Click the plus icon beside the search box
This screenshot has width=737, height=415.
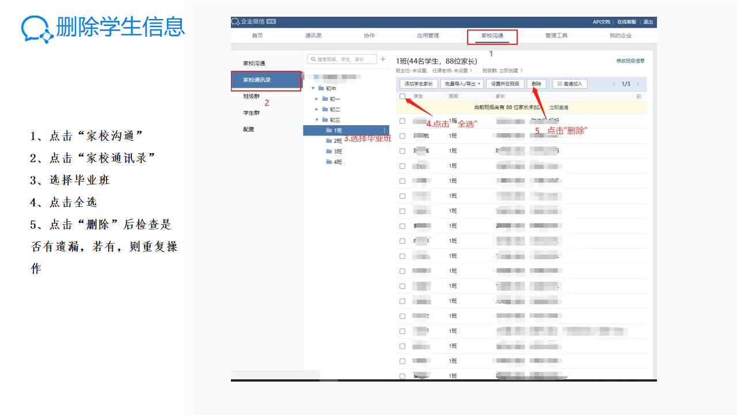[x=383, y=59]
